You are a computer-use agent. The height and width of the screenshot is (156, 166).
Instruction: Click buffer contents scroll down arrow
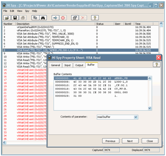[150, 108]
